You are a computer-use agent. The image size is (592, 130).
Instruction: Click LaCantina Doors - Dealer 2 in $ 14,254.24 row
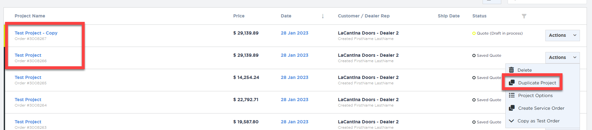[x=368, y=77]
